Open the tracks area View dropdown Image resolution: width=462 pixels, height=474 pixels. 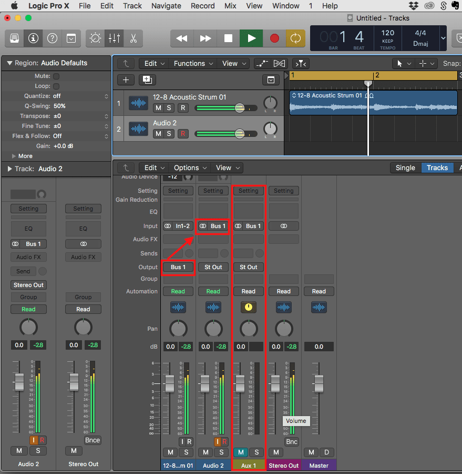point(234,64)
